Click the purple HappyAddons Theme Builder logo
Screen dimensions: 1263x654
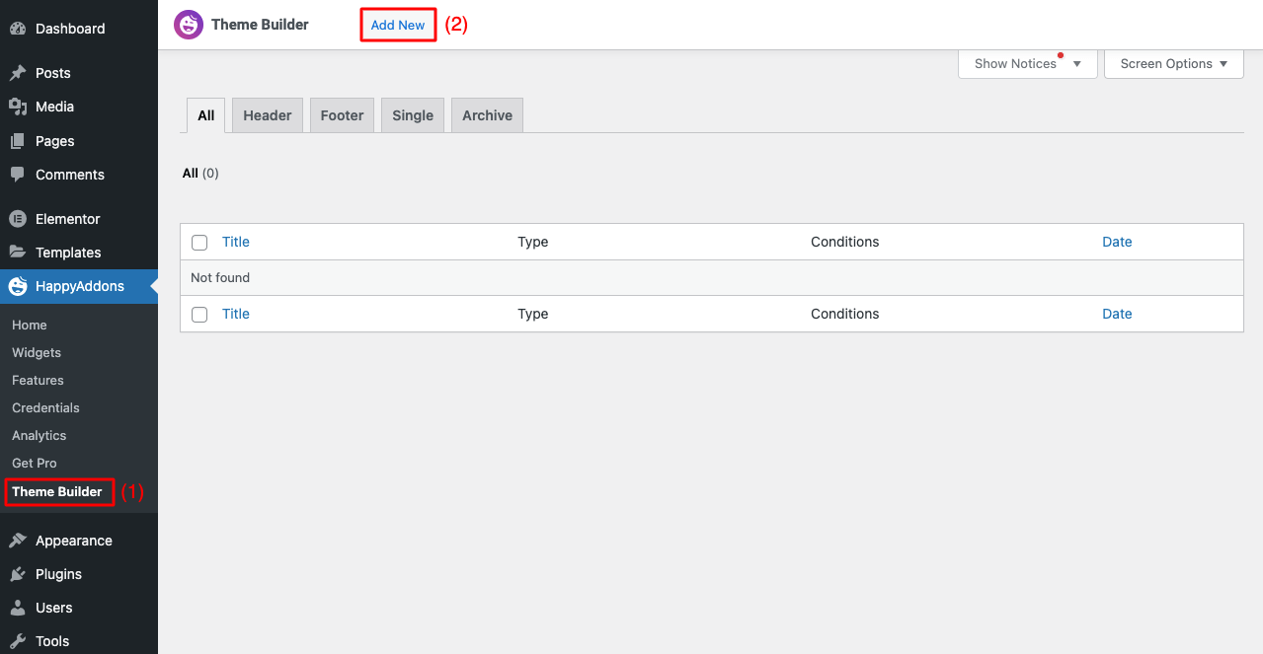(189, 25)
